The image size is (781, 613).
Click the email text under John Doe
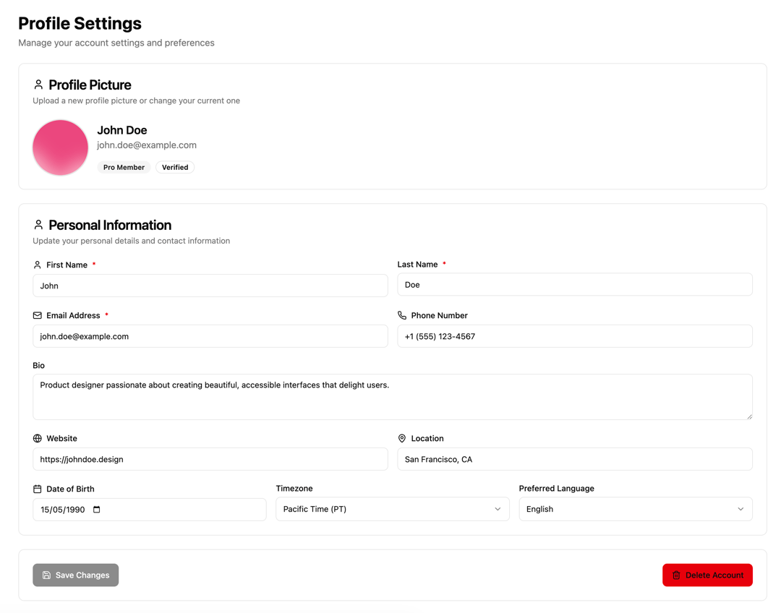coord(146,145)
